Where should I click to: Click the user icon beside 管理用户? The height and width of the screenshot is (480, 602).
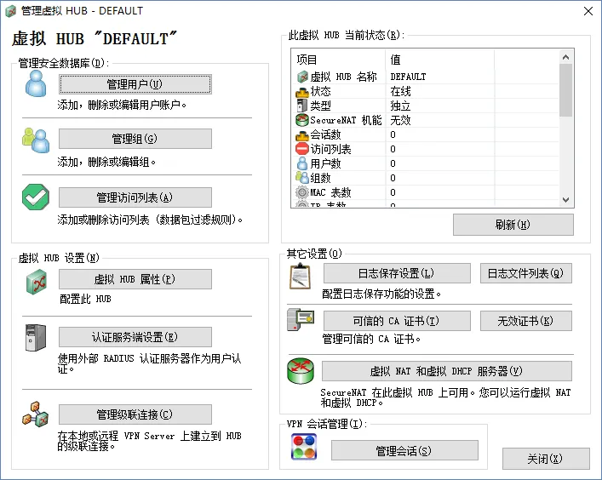(x=36, y=83)
